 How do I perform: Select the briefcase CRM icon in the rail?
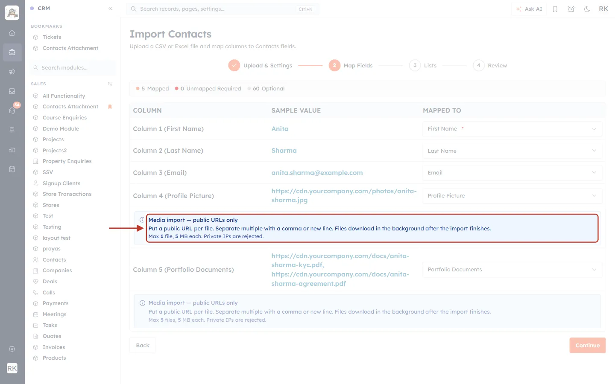pos(12,52)
